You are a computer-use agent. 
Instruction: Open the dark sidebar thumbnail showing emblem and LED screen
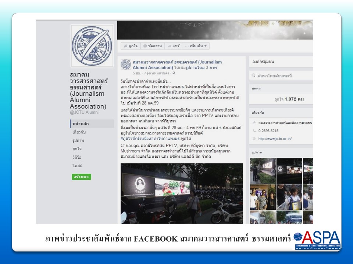[289, 171]
